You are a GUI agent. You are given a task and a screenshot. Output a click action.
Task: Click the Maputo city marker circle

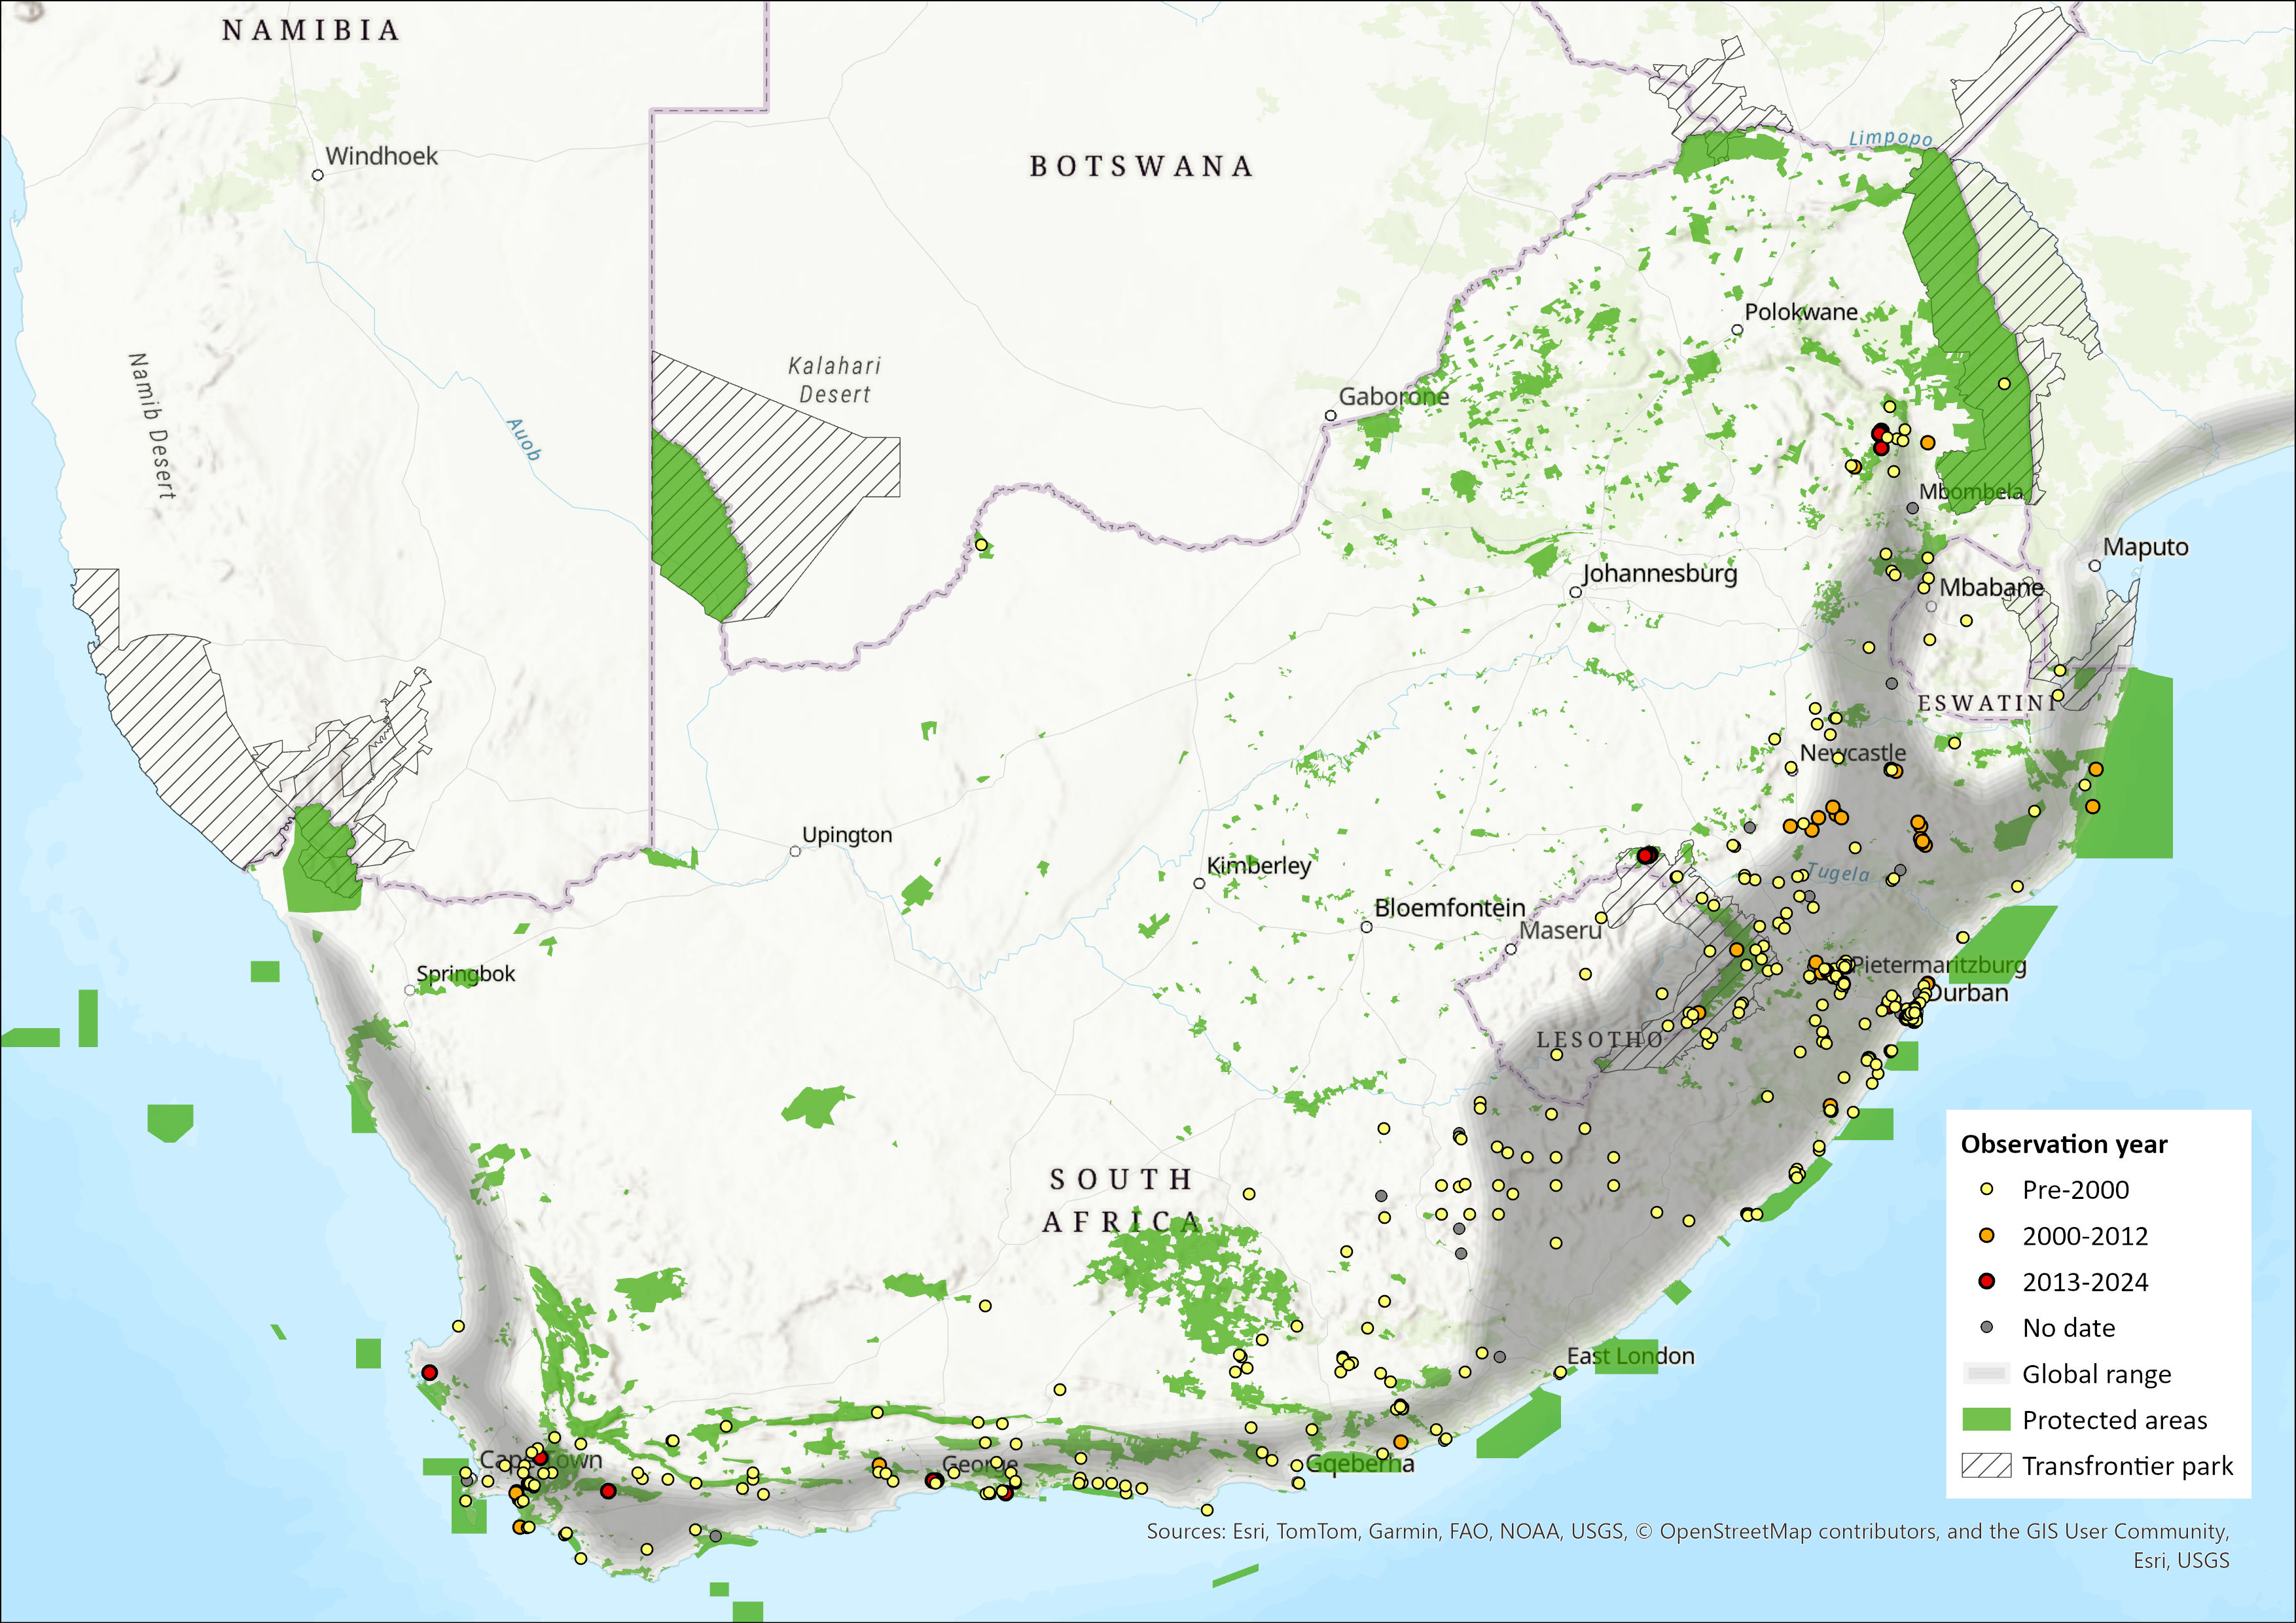tap(2095, 566)
